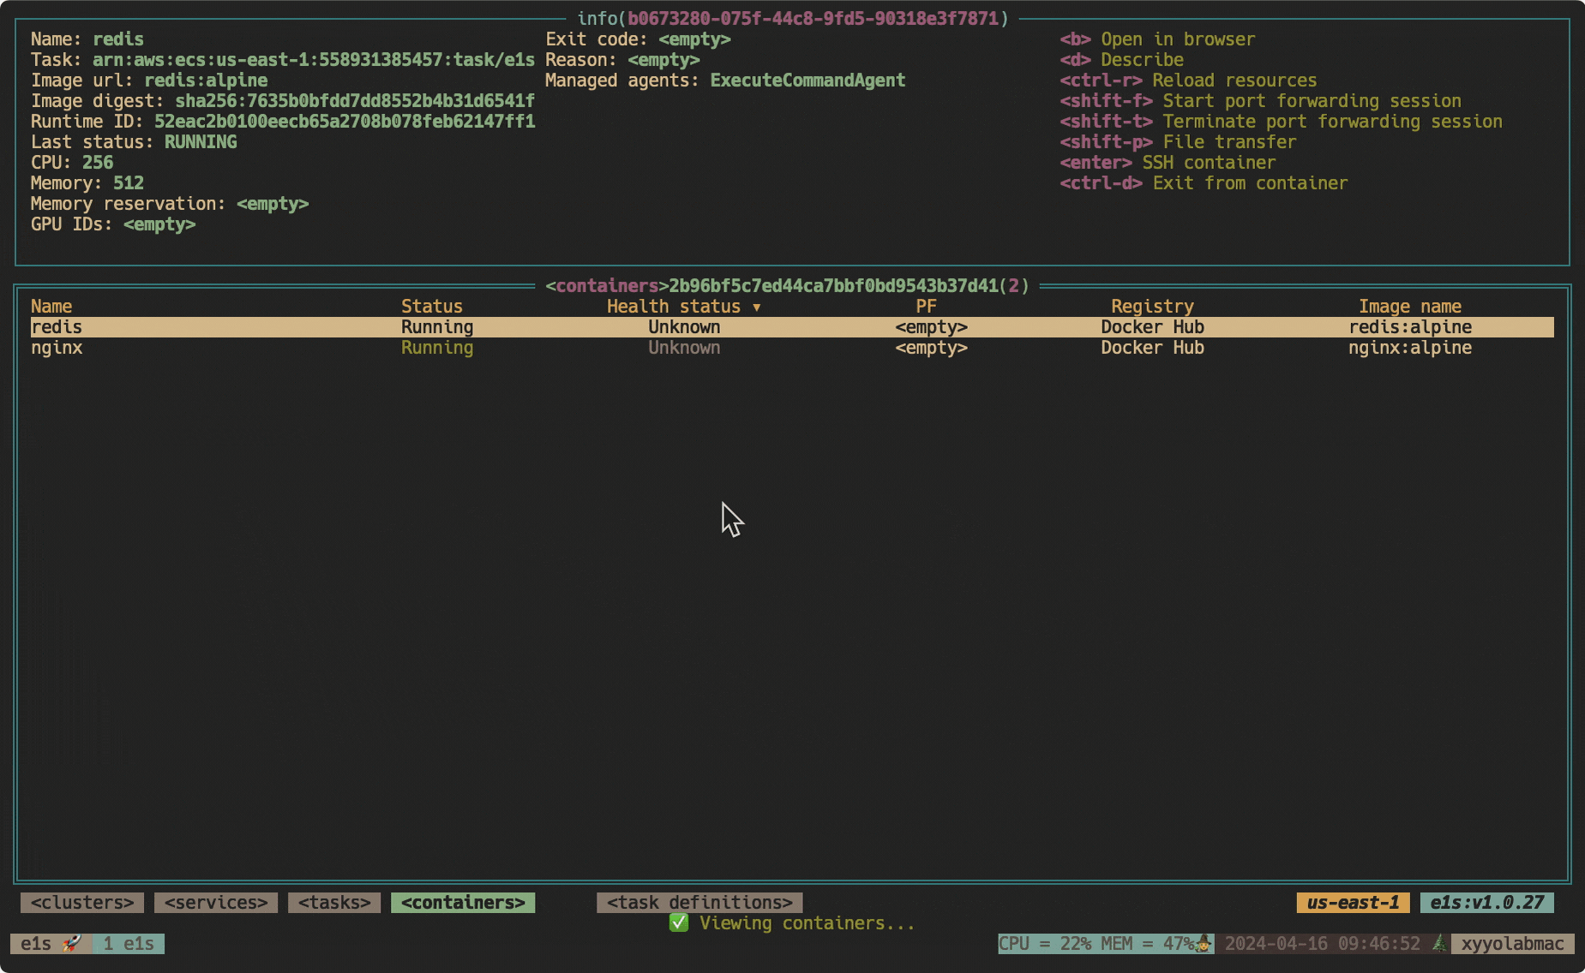Viewport: 1585px width, 973px height.
Task: Click the Running status in nginx row
Action: (x=437, y=348)
